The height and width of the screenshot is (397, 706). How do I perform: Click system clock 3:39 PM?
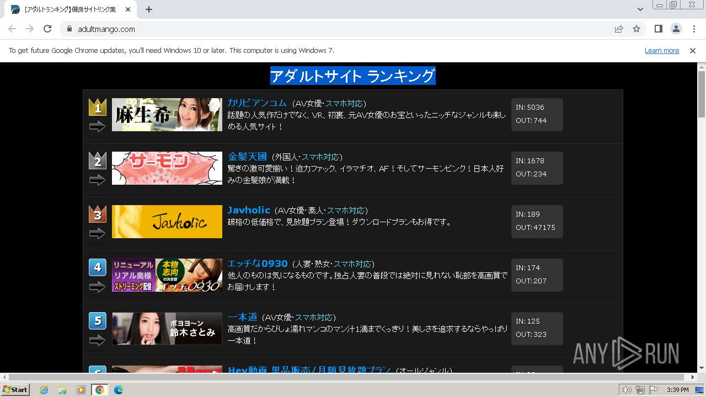[x=677, y=390]
